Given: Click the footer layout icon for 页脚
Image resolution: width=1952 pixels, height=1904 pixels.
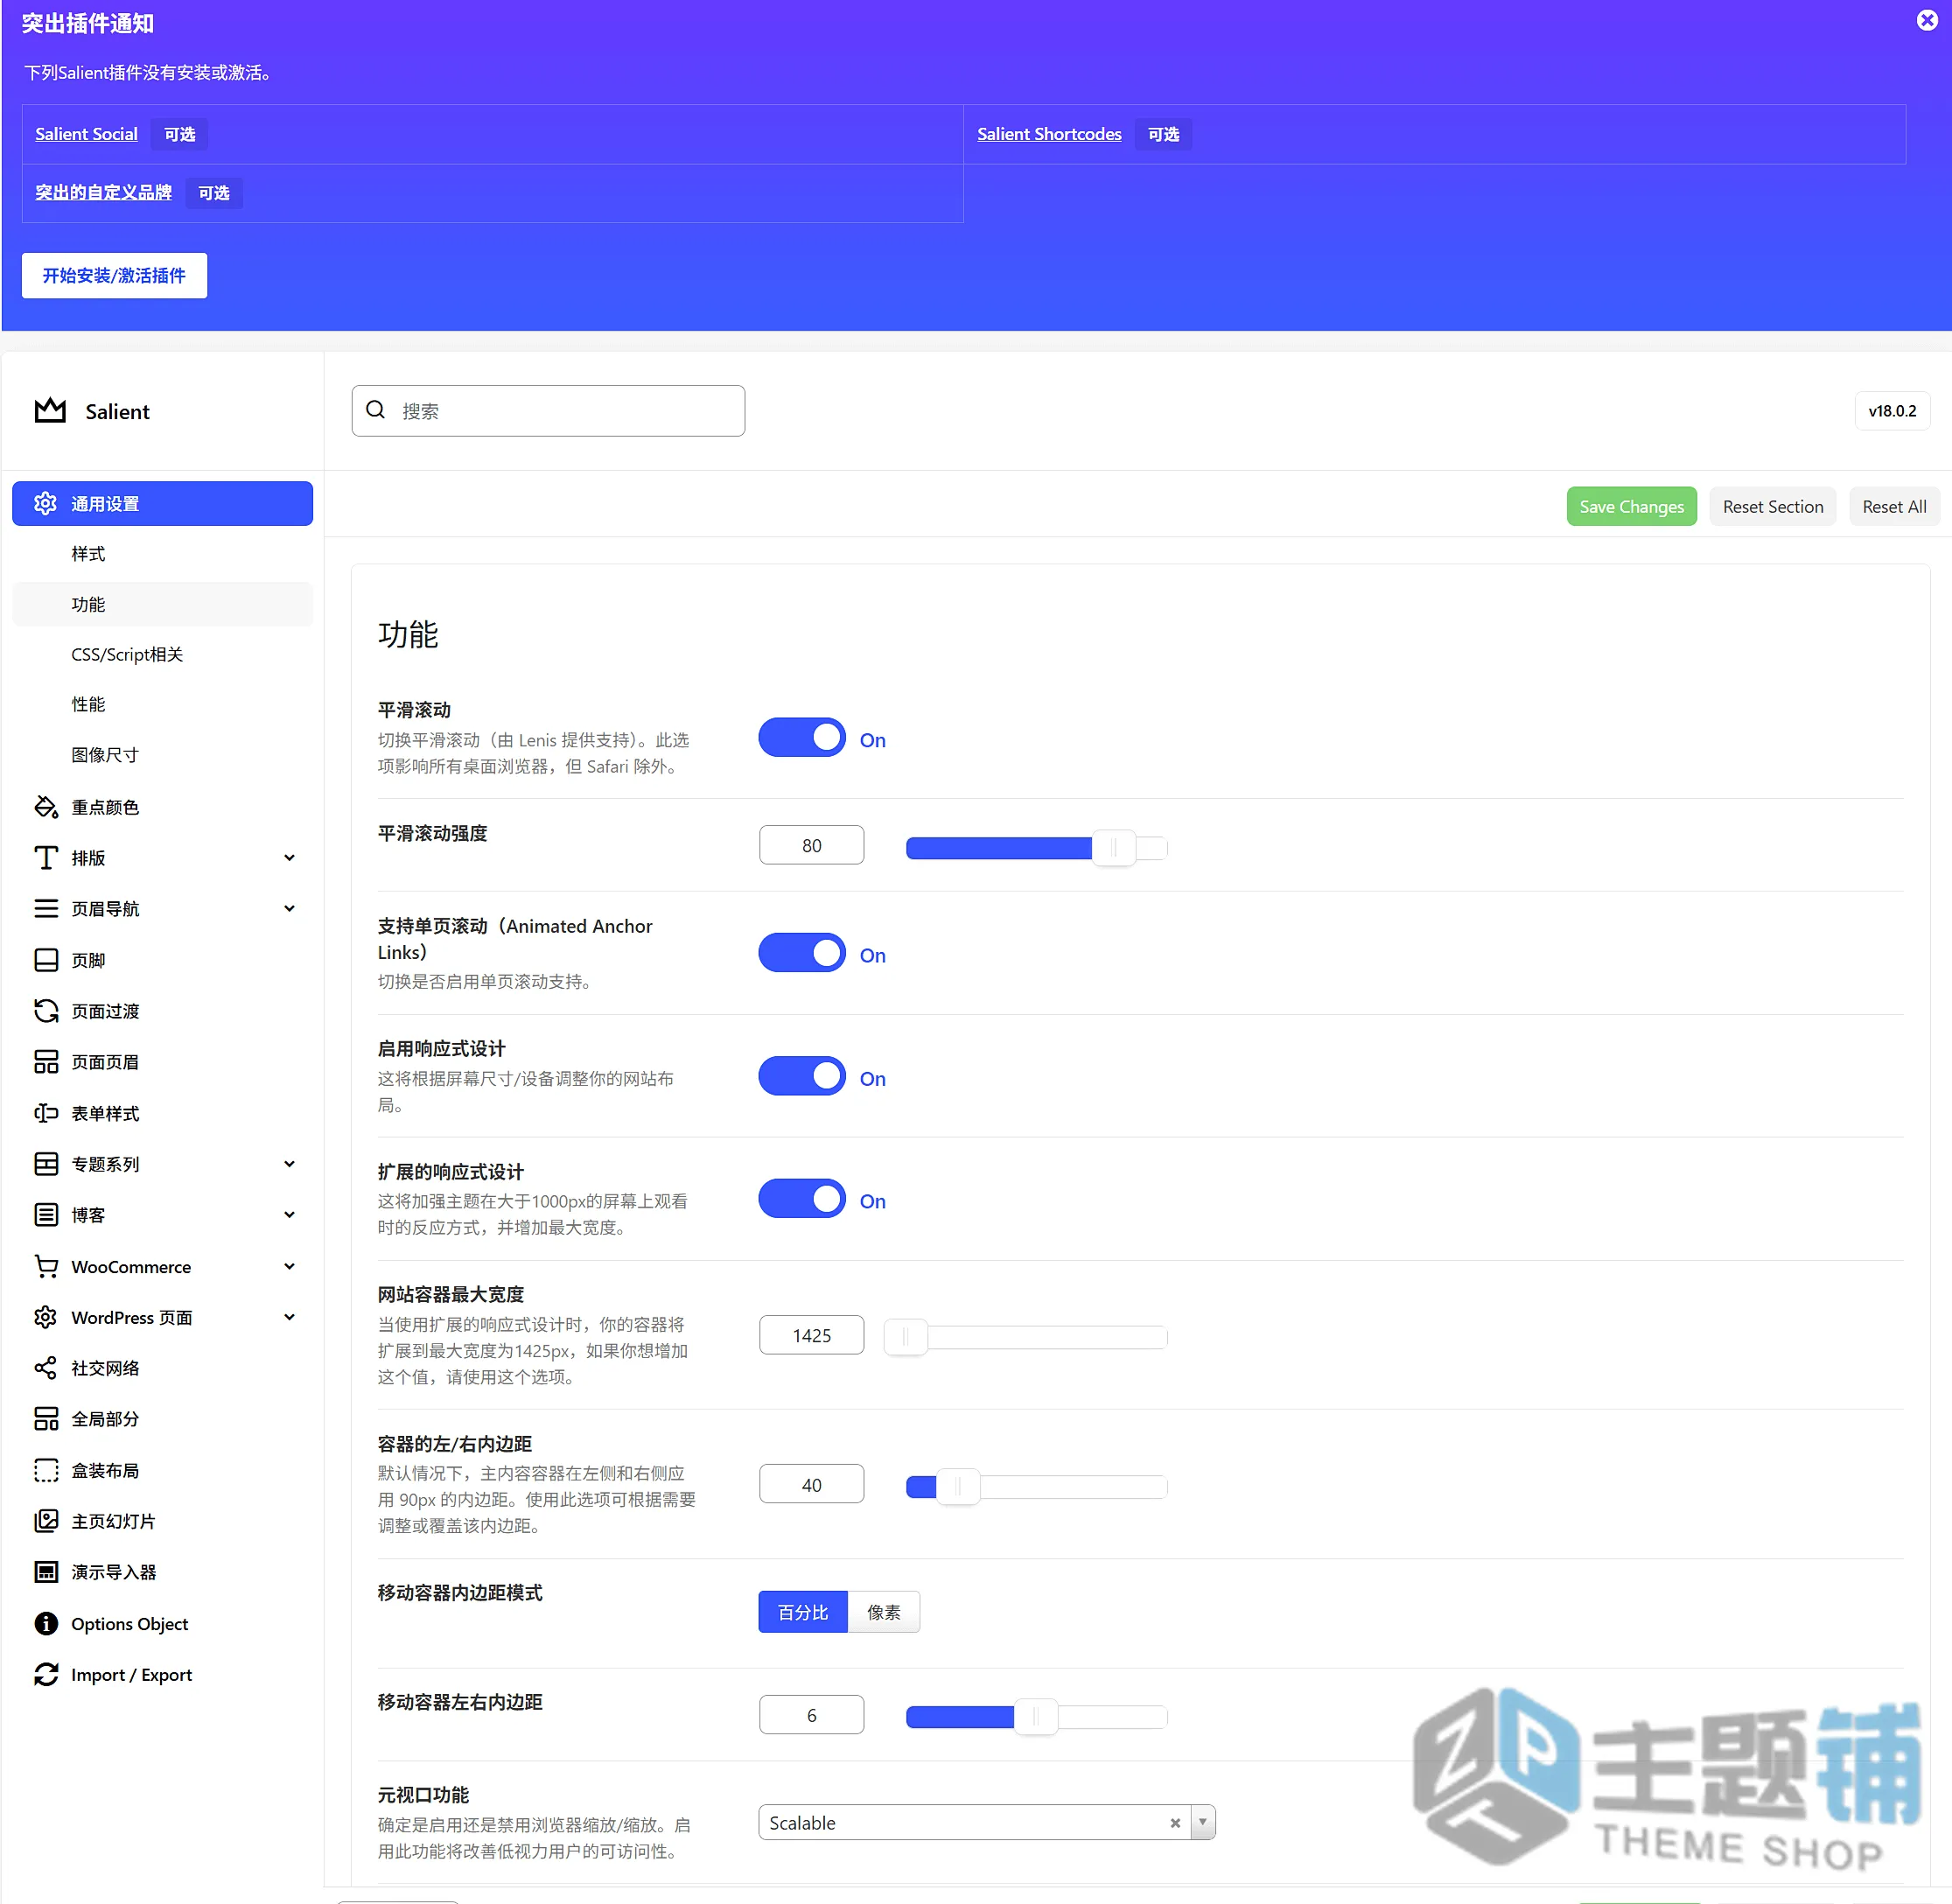Looking at the screenshot, I should click(x=46, y=960).
